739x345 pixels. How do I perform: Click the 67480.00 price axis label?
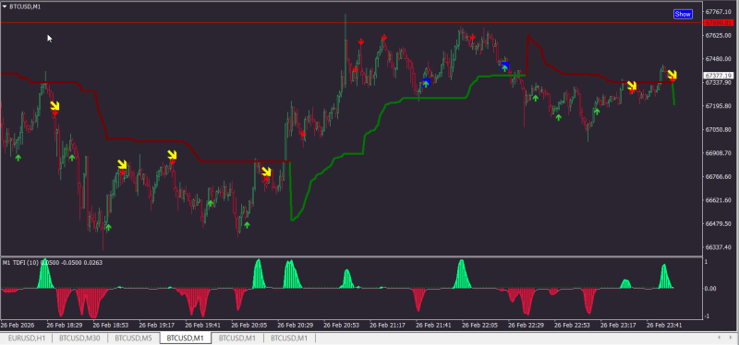point(719,59)
